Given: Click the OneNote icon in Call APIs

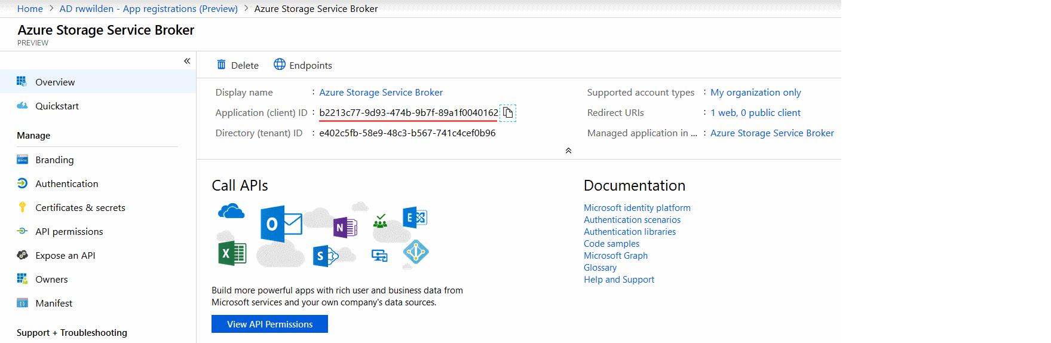Looking at the screenshot, I should point(345,227).
